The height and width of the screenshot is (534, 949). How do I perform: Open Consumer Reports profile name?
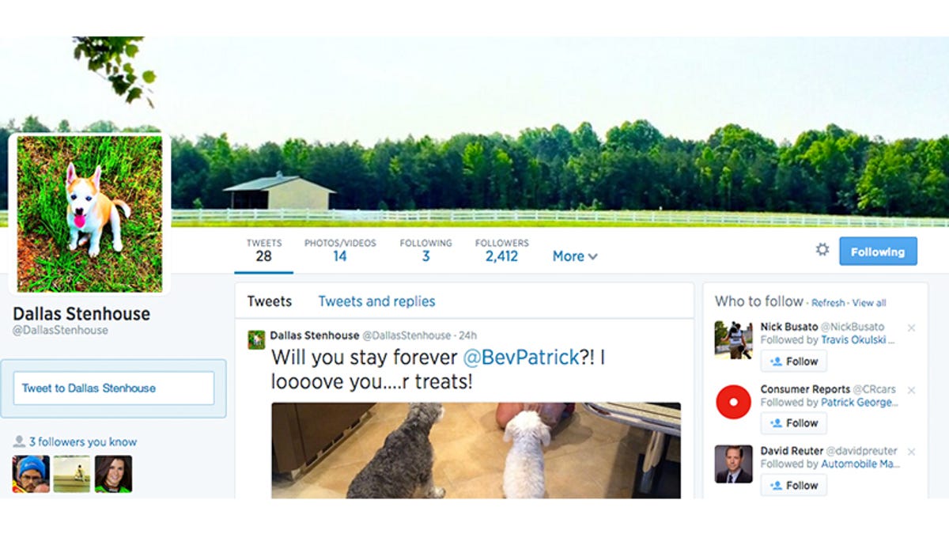805,389
